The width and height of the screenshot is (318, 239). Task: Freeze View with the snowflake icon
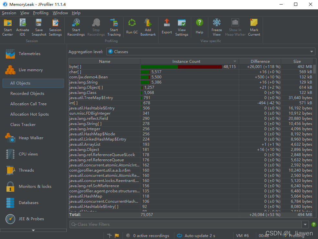pyautogui.click(x=217, y=28)
